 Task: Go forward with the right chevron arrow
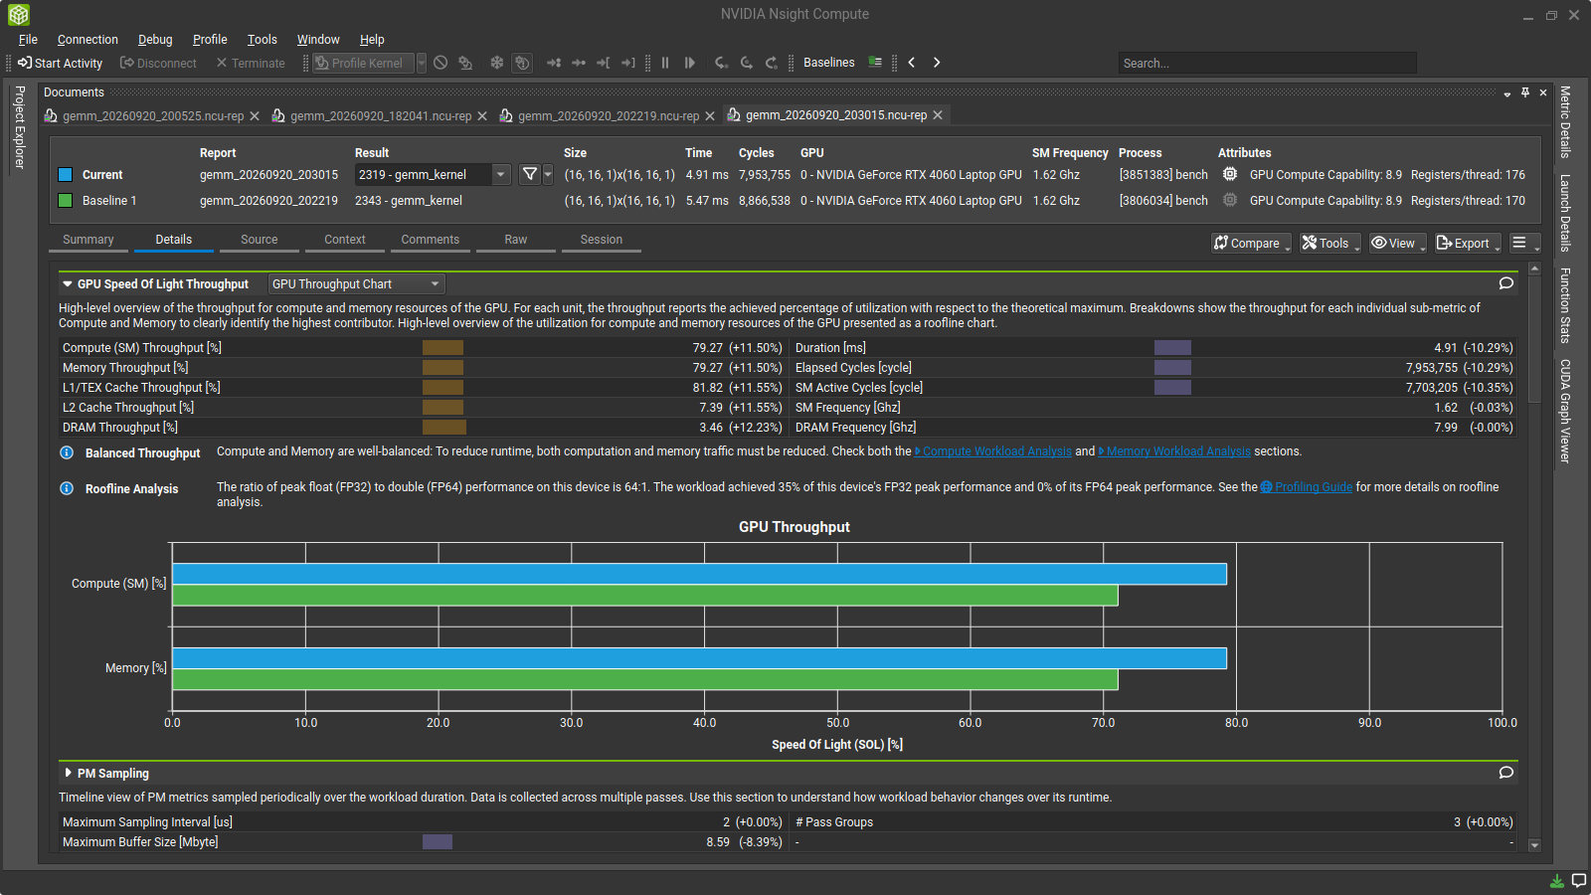tap(937, 63)
